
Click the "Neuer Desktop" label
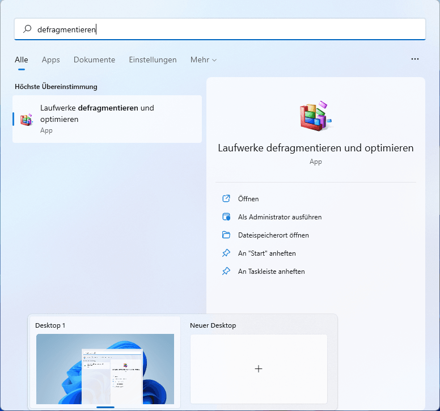[214, 325]
